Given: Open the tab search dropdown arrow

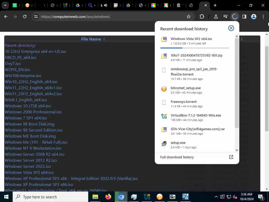Looking at the screenshot, I should [5, 5].
